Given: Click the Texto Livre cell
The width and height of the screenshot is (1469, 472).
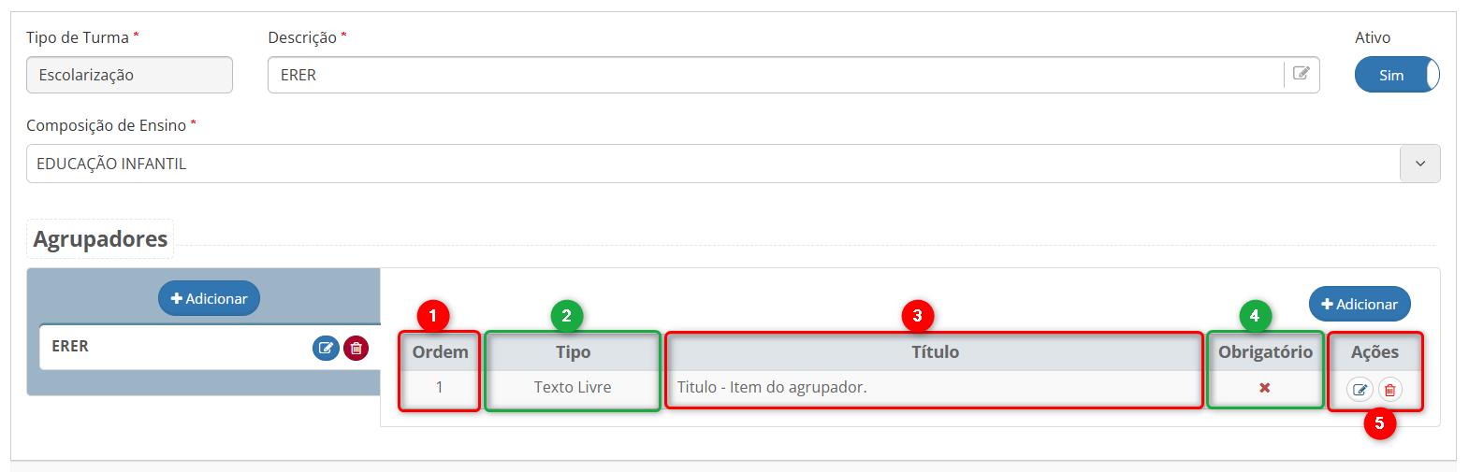Looking at the screenshot, I should point(573,388).
